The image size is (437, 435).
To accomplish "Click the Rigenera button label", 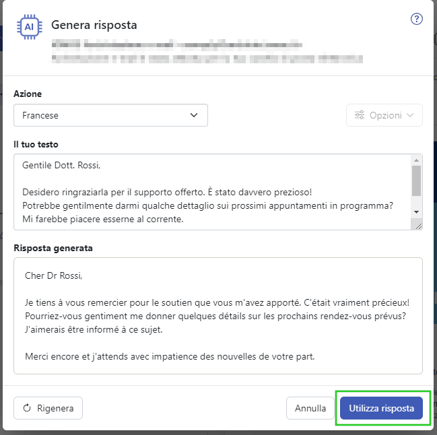I will [x=55, y=408].
